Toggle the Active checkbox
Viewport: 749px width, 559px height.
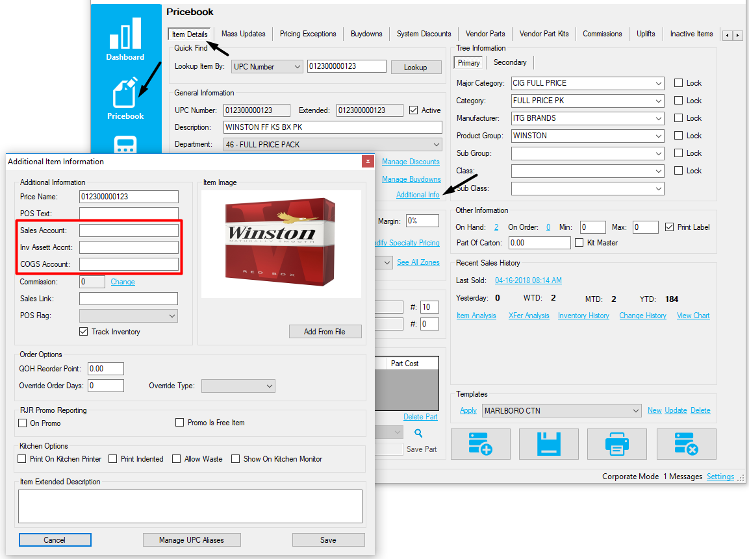[414, 110]
